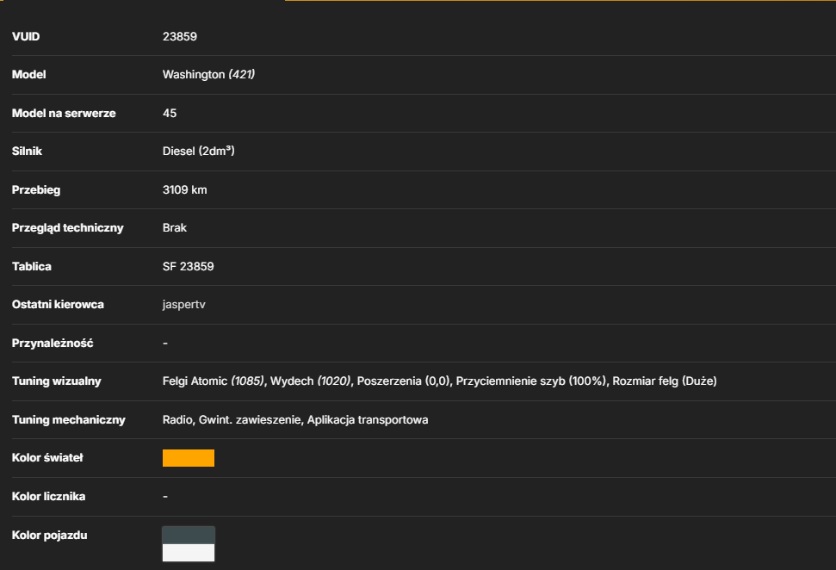Click the dash in Kolor licznika row
836x570 pixels.
click(x=165, y=497)
